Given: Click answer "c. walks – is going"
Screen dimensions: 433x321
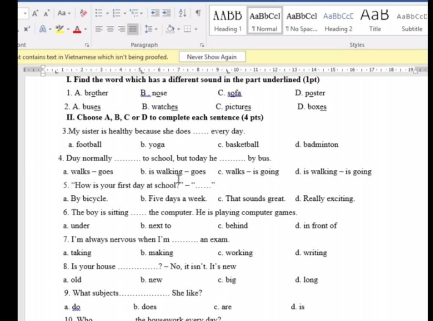Looking at the screenshot, I should click(248, 171).
